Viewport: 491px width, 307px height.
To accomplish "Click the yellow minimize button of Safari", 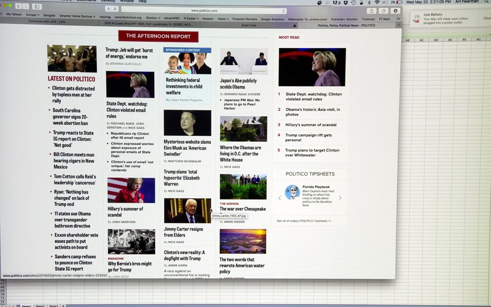I will pos(5,5).
